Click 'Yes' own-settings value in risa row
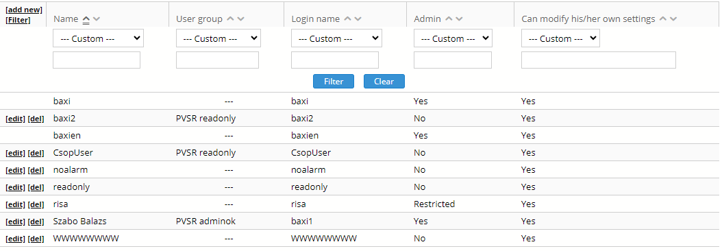The image size is (722, 251). point(528,204)
